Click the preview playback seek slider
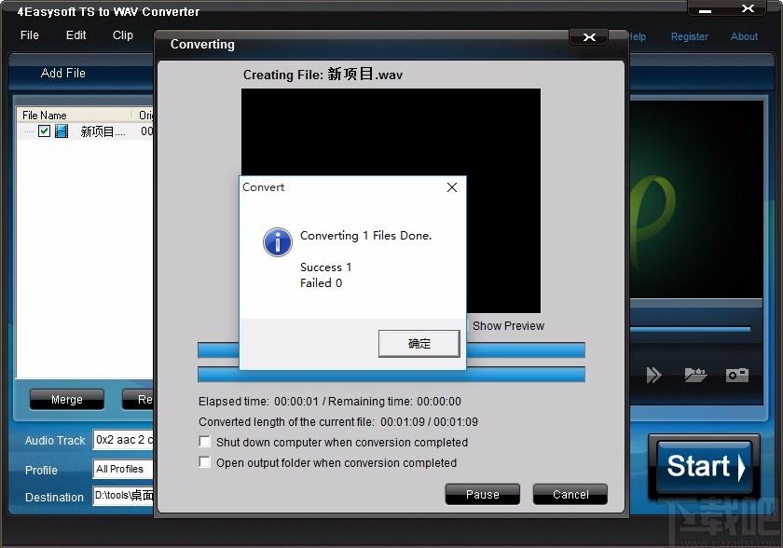The image size is (783, 548). tap(690, 329)
